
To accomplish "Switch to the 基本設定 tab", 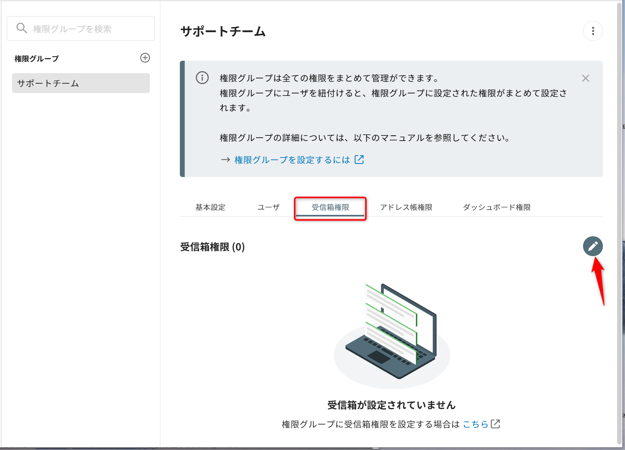I will (210, 207).
